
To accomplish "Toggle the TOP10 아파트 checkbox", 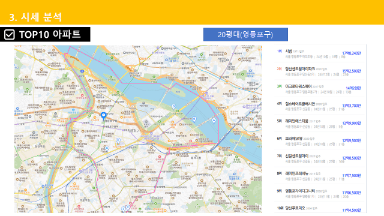I will coord(10,35).
